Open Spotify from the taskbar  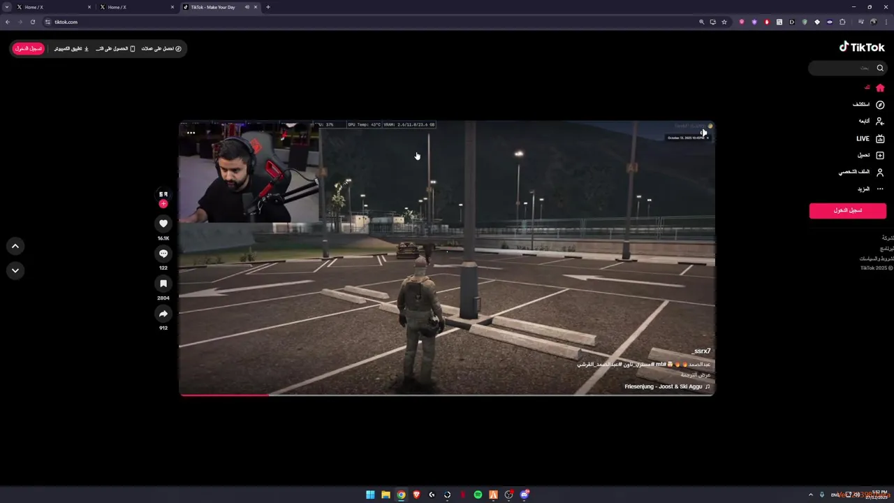click(x=478, y=495)
